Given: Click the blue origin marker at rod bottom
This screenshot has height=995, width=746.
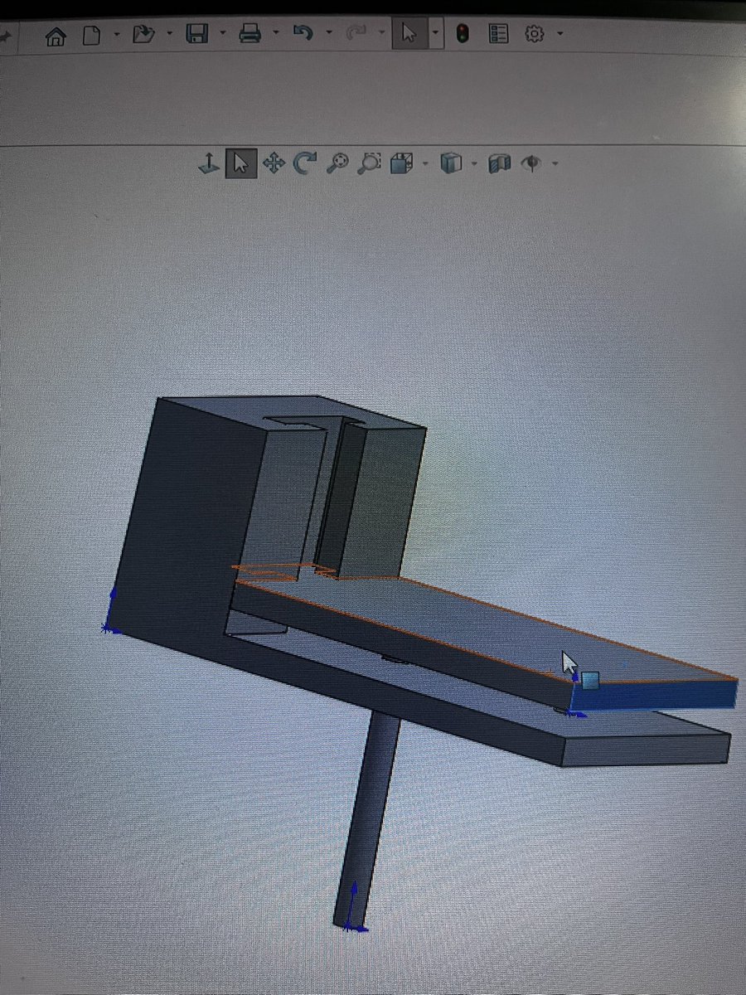Looking at the screenshot, I should (x=354, y=910).
